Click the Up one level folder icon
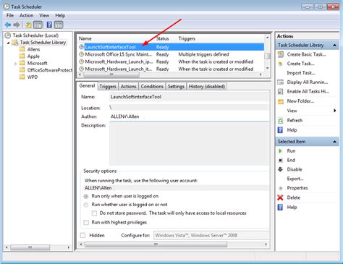 (x=28, y=25)
